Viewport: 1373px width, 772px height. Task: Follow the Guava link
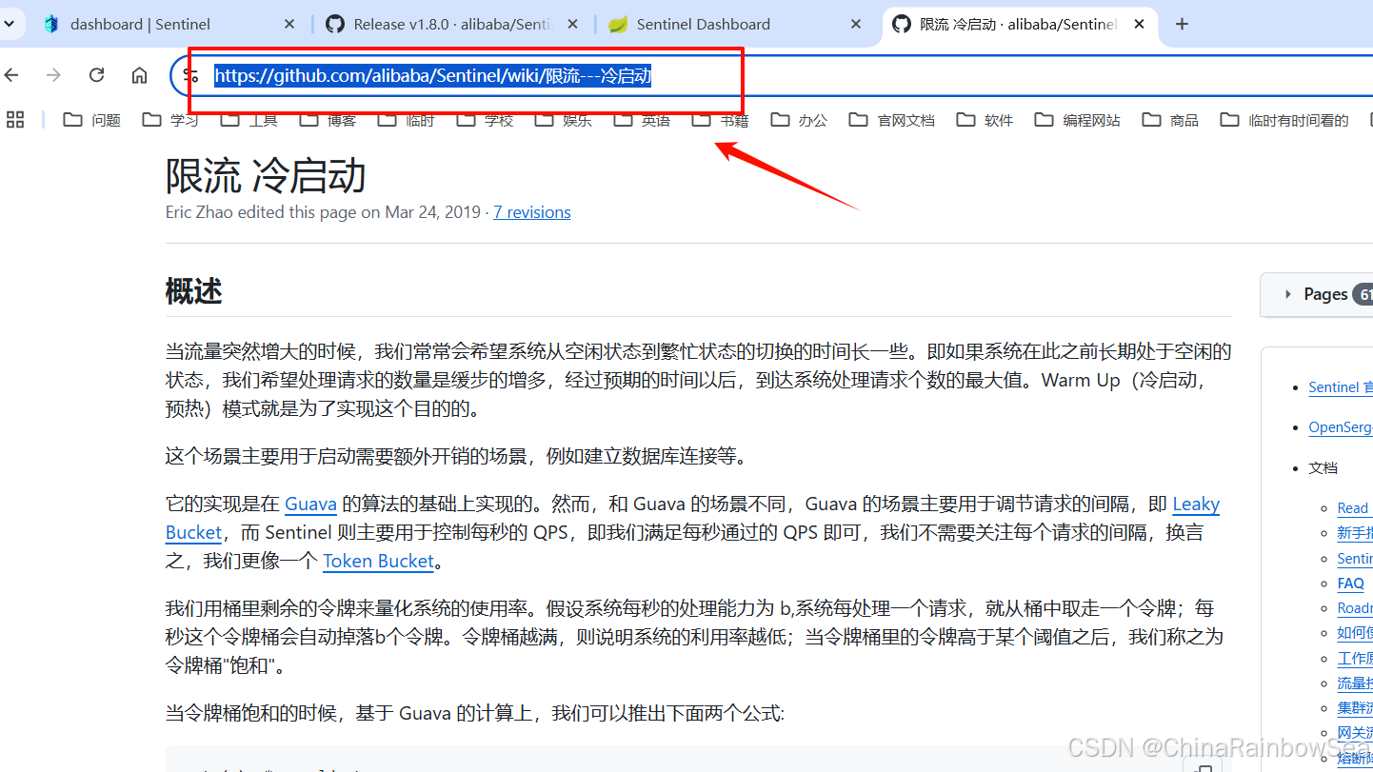click(x=310, y=505)
